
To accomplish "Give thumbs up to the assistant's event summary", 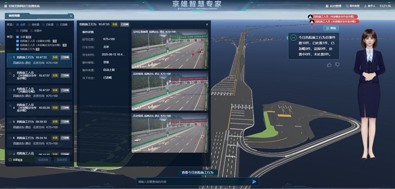I will coord(329,65).
